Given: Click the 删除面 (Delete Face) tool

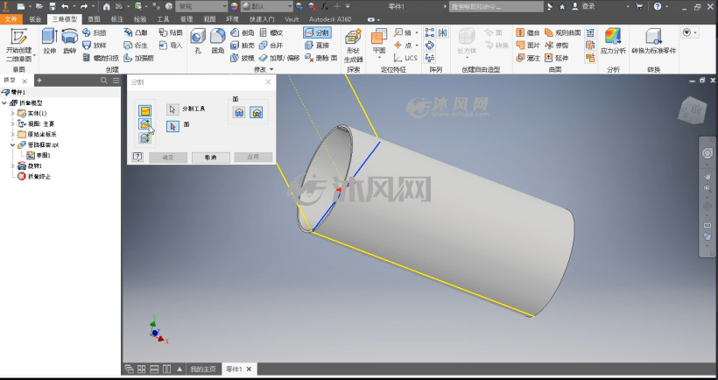Looking at the screenshot, I should coord(321,58).
